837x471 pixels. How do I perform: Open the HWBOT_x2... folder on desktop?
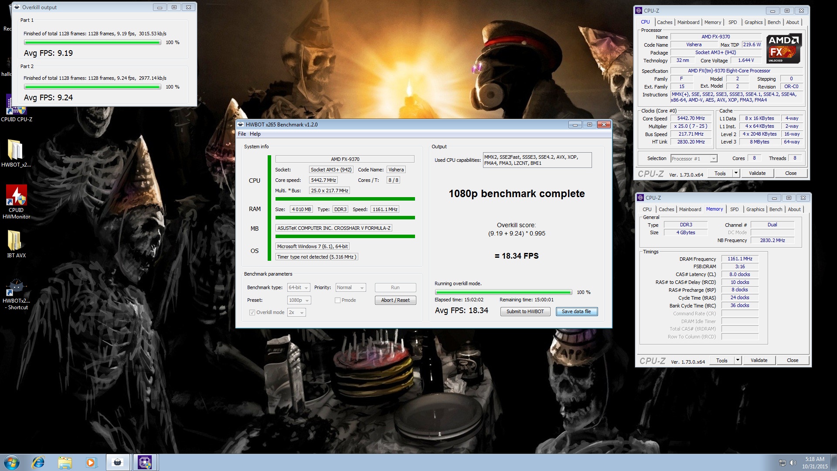[16, 154]
